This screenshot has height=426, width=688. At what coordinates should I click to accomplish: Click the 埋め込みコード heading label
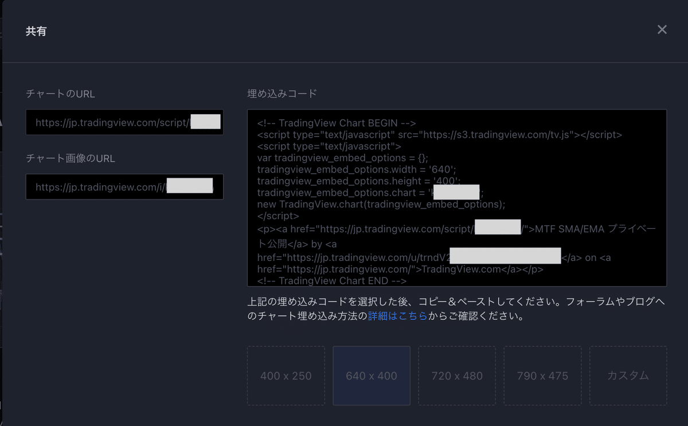click(282, 93)
